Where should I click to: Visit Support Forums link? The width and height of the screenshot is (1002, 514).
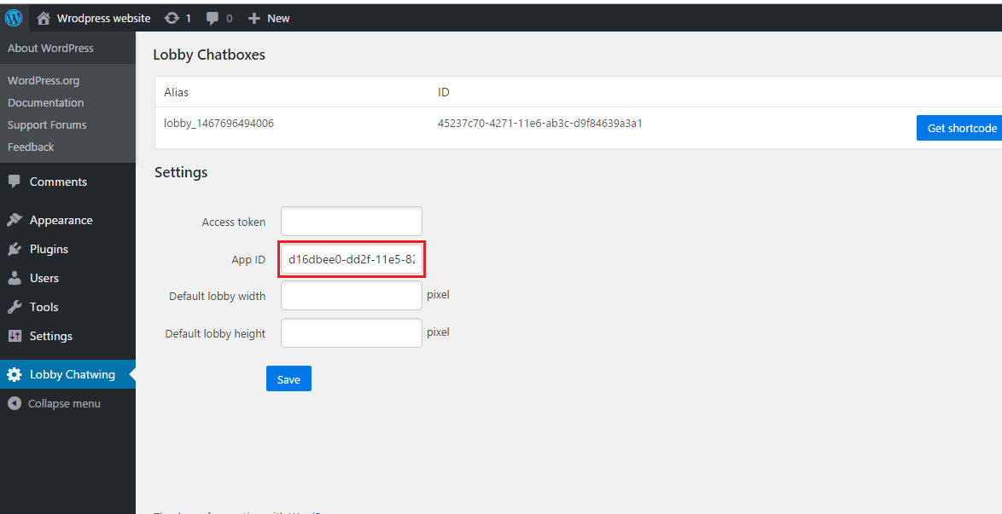pyautogui.click(x=47, y=124)
